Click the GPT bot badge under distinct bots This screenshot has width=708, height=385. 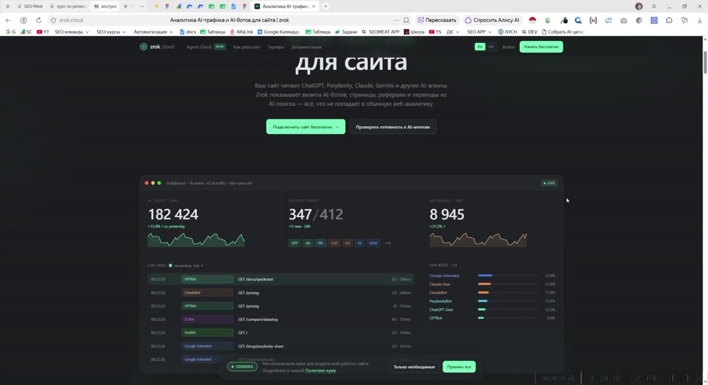coord(295,243)
